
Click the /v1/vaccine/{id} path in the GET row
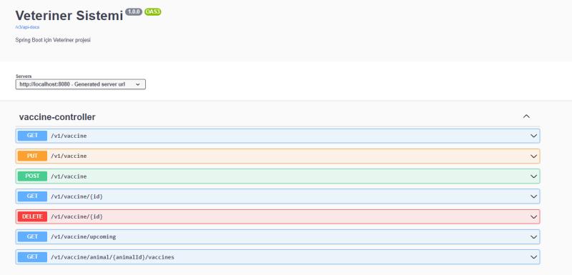coord(77,196)
